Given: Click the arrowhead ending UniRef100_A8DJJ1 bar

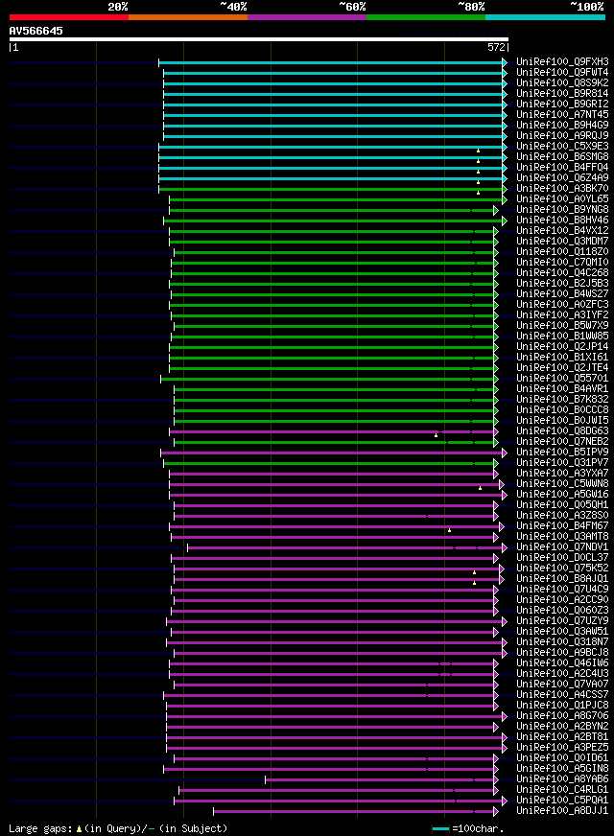Looking at the screenshot, I should [496, 812].
